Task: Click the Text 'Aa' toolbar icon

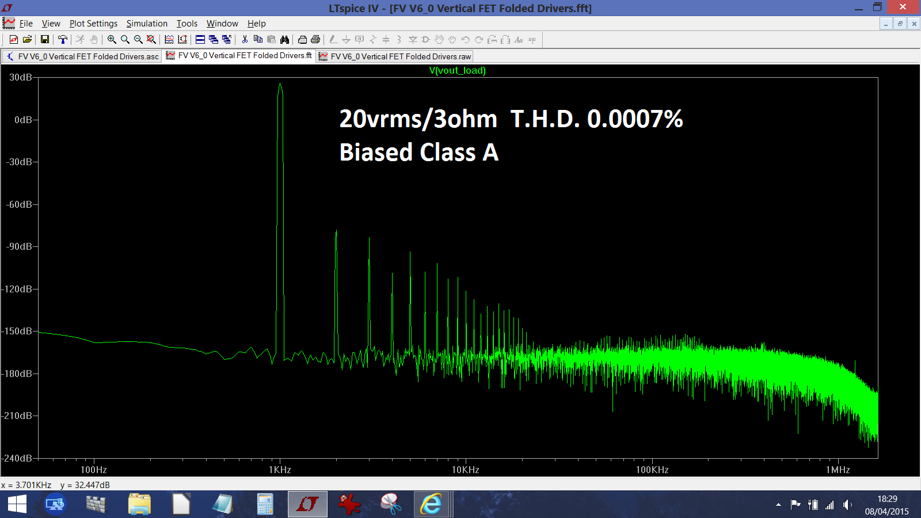Action: pos(519,39)
